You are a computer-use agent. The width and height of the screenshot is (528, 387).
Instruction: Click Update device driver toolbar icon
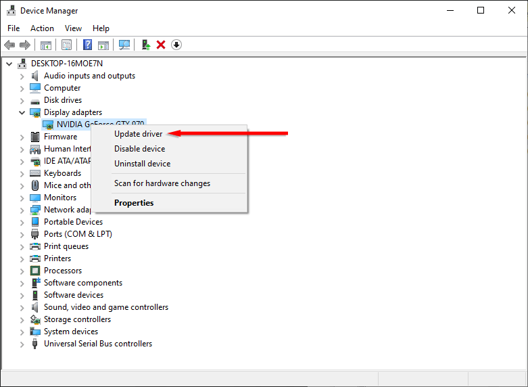(x=145, y=45)
